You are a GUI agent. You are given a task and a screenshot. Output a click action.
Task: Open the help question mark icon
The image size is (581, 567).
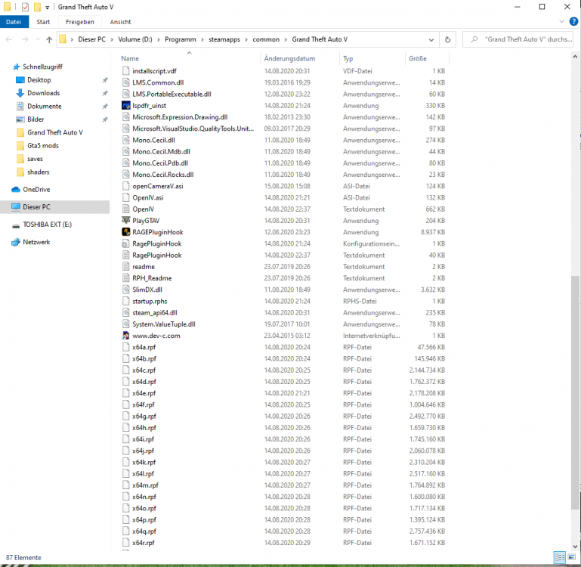point(573,21)
